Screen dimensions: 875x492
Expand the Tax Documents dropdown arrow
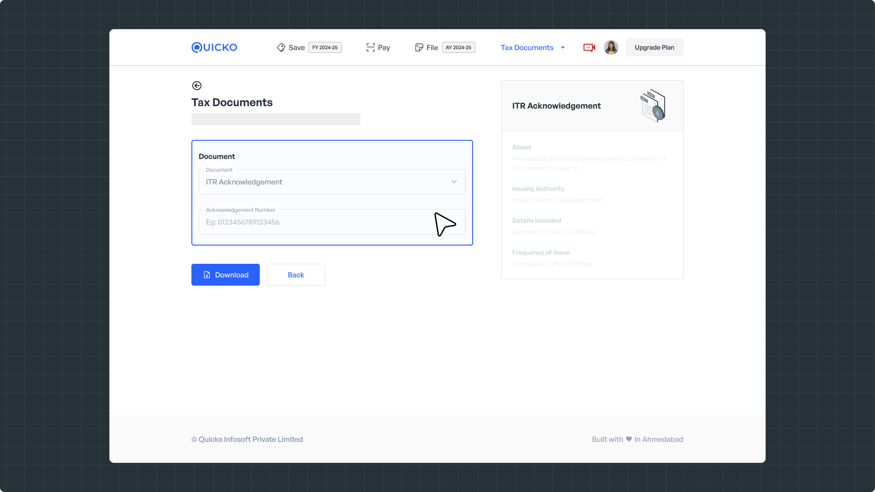point(563,47)
